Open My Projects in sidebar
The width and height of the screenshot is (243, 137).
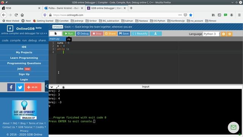click(24, 53)
